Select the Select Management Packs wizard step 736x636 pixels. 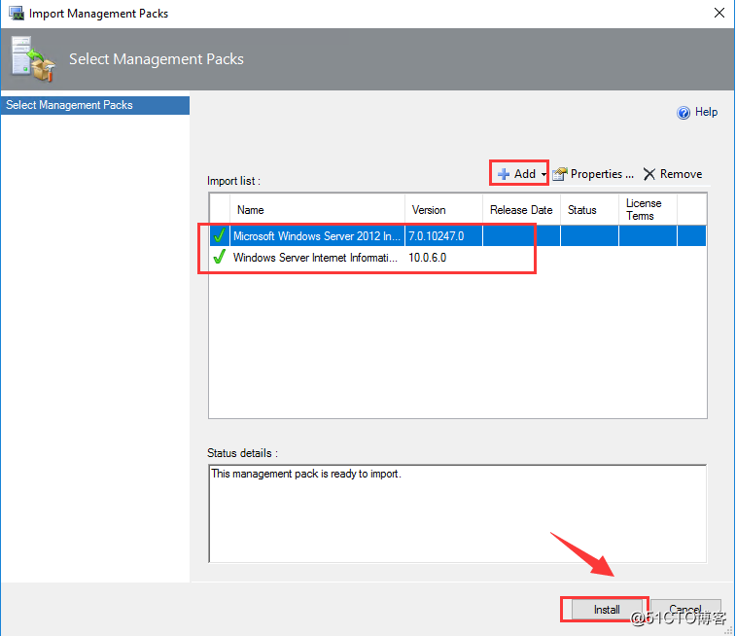click(95, 105)
